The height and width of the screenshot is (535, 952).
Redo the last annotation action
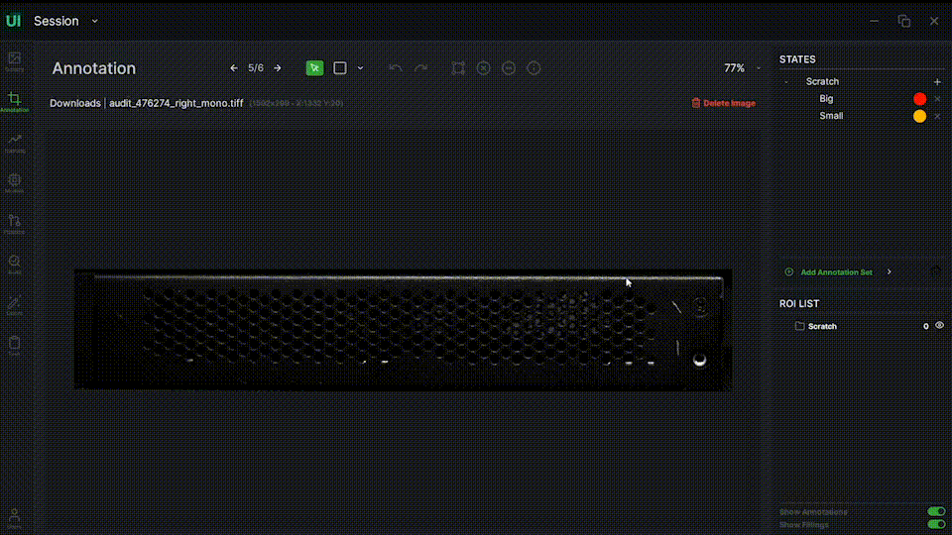tap(420, 68)
